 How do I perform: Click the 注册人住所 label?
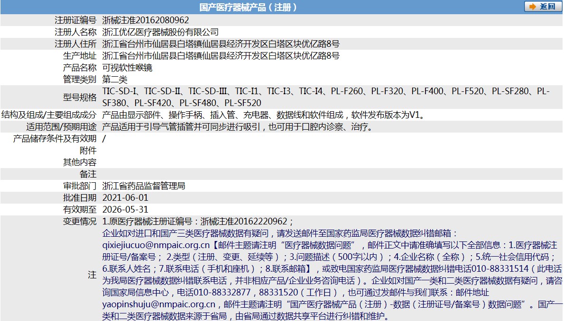[75, 44]
